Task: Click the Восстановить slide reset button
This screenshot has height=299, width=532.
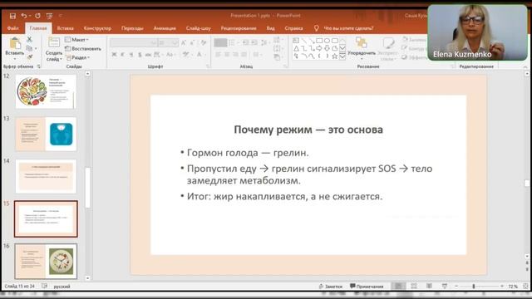Action: pos(83,48)
